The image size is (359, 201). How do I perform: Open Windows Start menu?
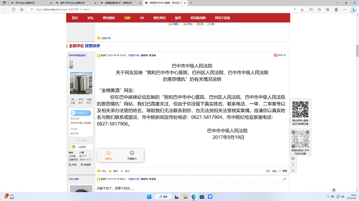(149, 197)
